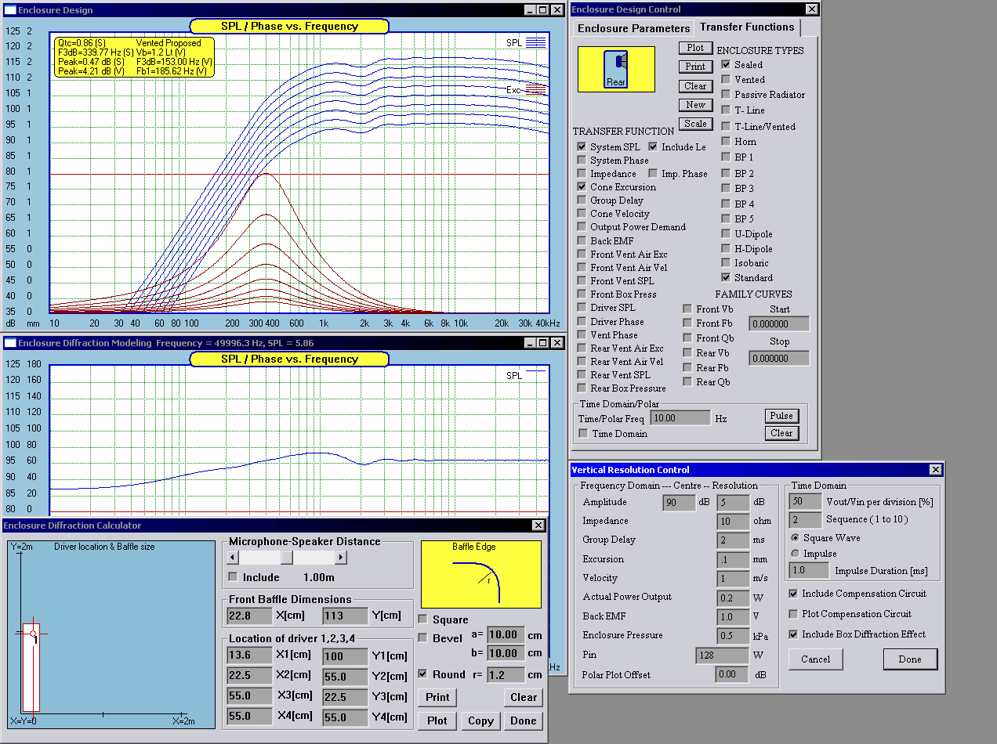The height and width of the screenshot is (744, 997).
Task: Click the driver marker on baffle layout diagram
Action: 33,634
